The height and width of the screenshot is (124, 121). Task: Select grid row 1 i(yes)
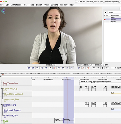[x=112, y=18]
